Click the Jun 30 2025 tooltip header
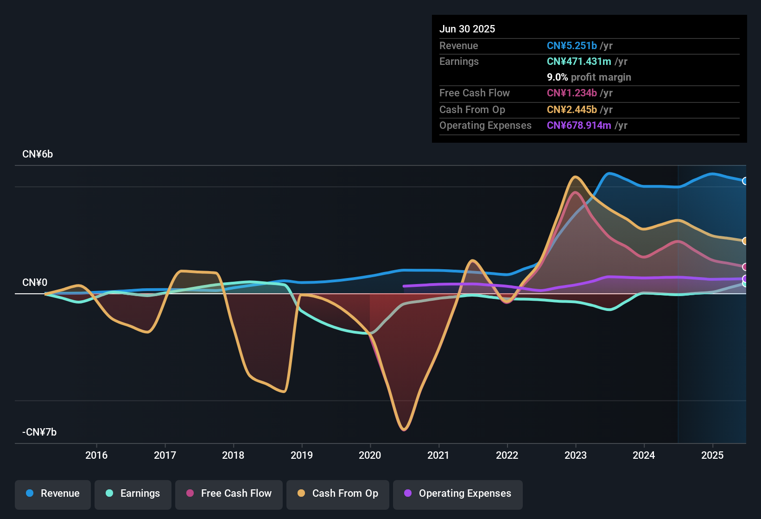The image size is (761, 519). 467,29
